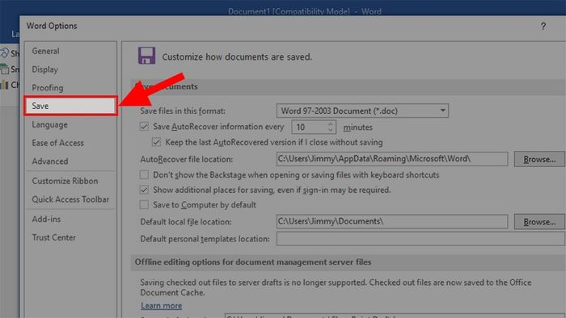Open Customize Ribbon settings
Viewport: 566px width, 318px height.
coord(65,181)
